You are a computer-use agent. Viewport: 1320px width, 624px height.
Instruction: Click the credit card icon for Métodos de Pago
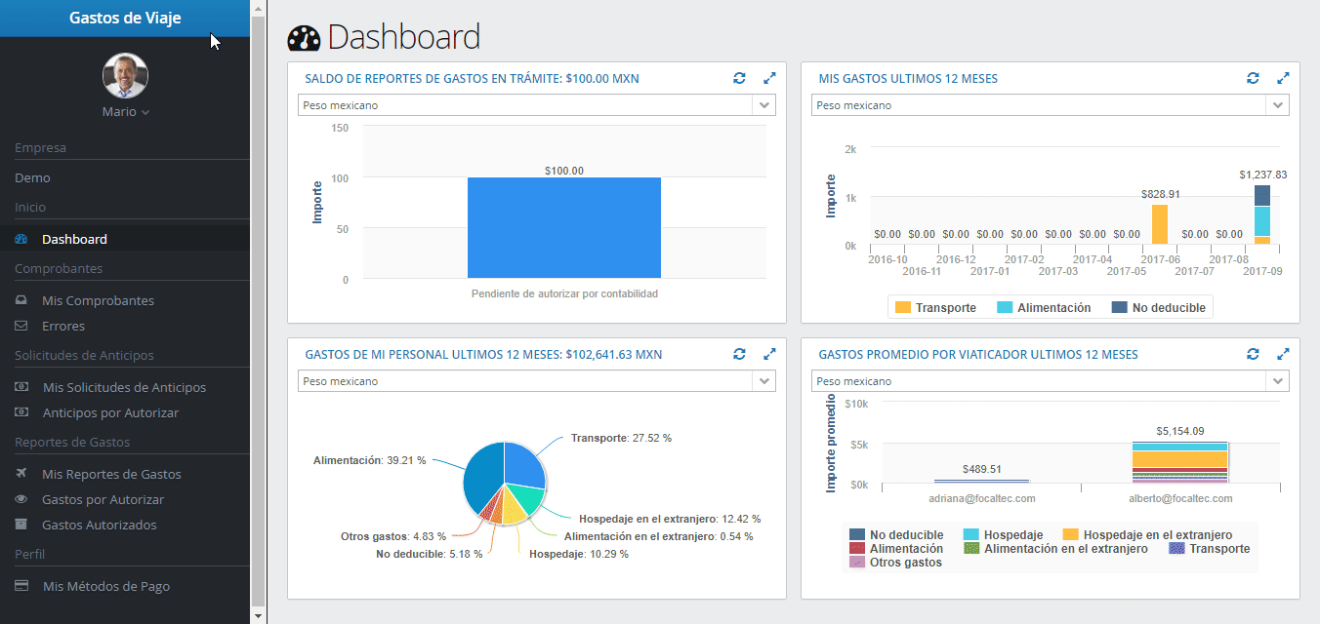click(x=21, y=586)
